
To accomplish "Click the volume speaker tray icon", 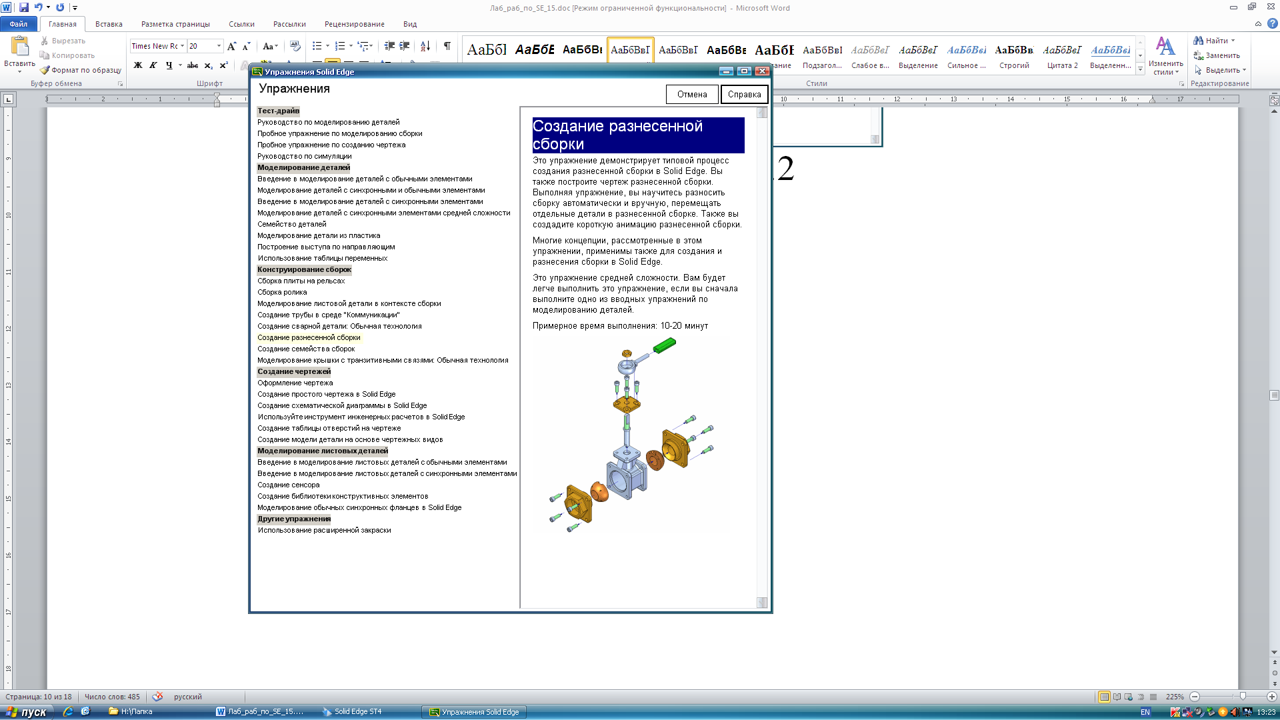I will click(x=1235, y=712).
